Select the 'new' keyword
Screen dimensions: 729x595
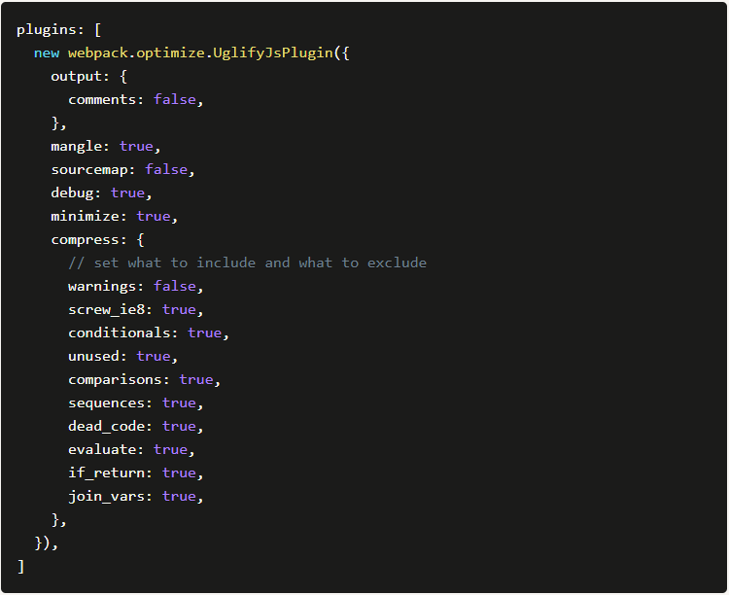tap(47, 53)
